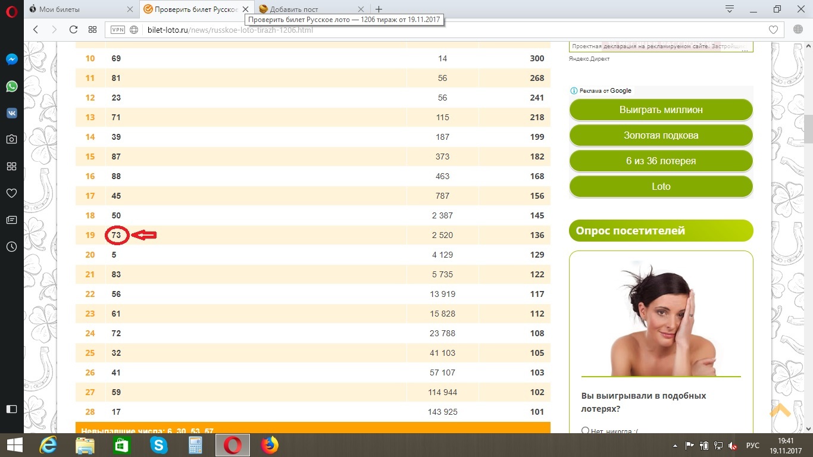Open the tab menu at top right
This screenshot has width=813, height=457.
(x=730, y=9)
